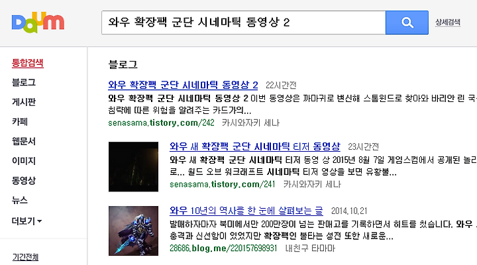
Task: Click the dark thumbnail of teaser post
Action: [134, 167]
